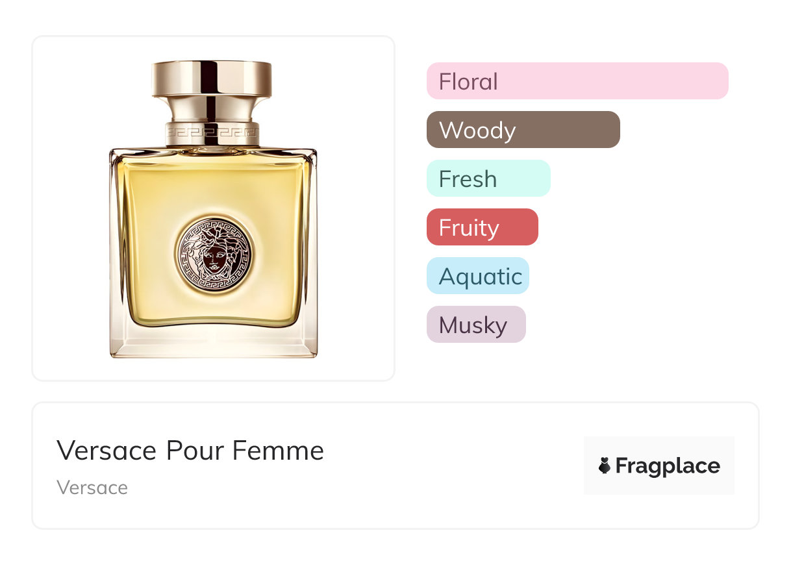
Task: Select the red Fruity accord bar
Action: 483,227
